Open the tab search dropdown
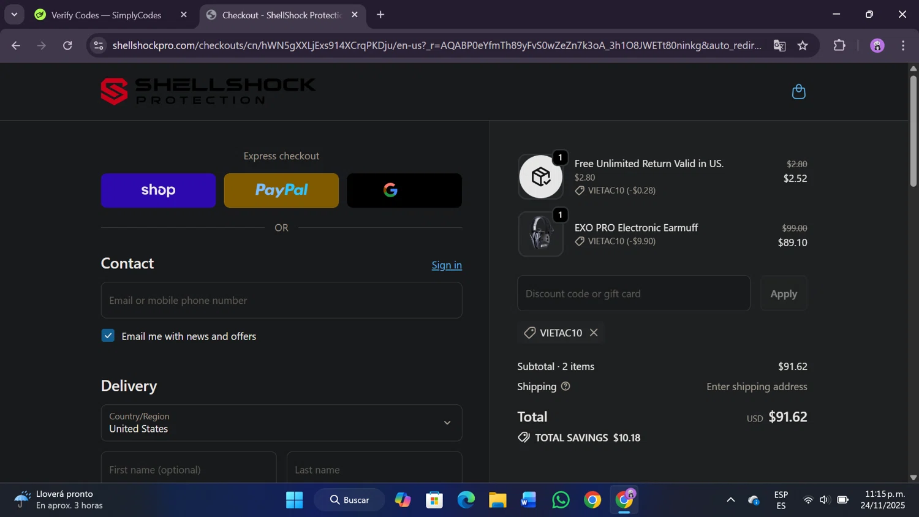Screen dimensions: 919x517 [x=14, y=15]
